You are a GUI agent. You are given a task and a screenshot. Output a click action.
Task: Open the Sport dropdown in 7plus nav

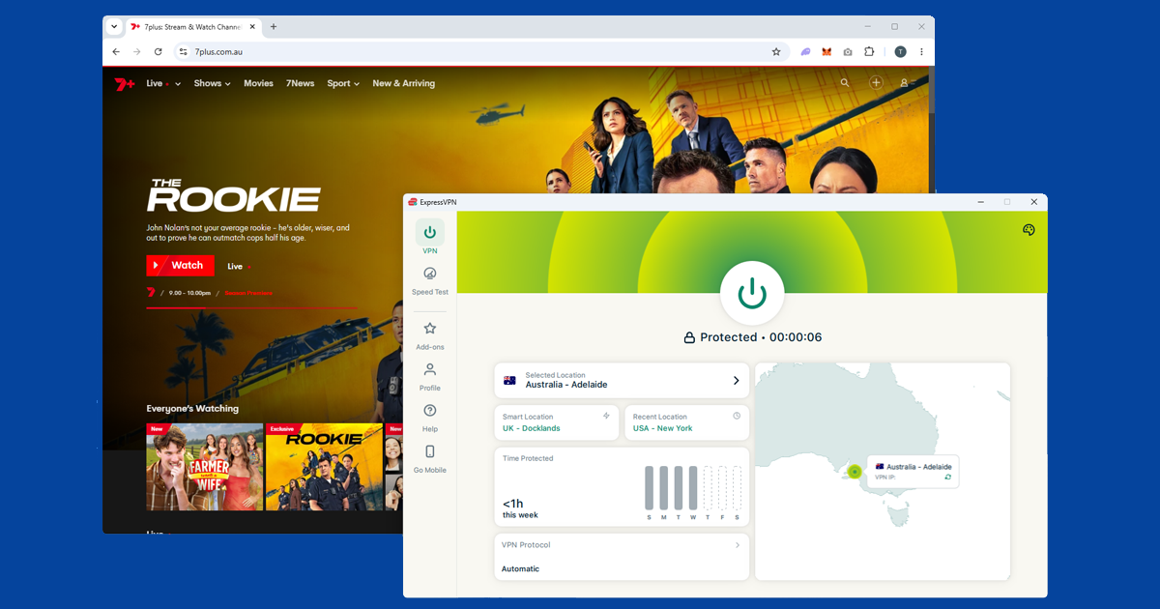point(343,84)
